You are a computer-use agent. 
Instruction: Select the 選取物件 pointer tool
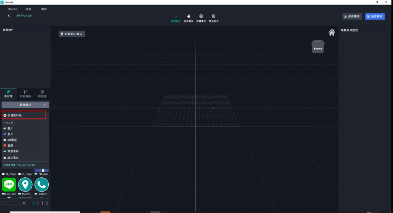point(175,18)
